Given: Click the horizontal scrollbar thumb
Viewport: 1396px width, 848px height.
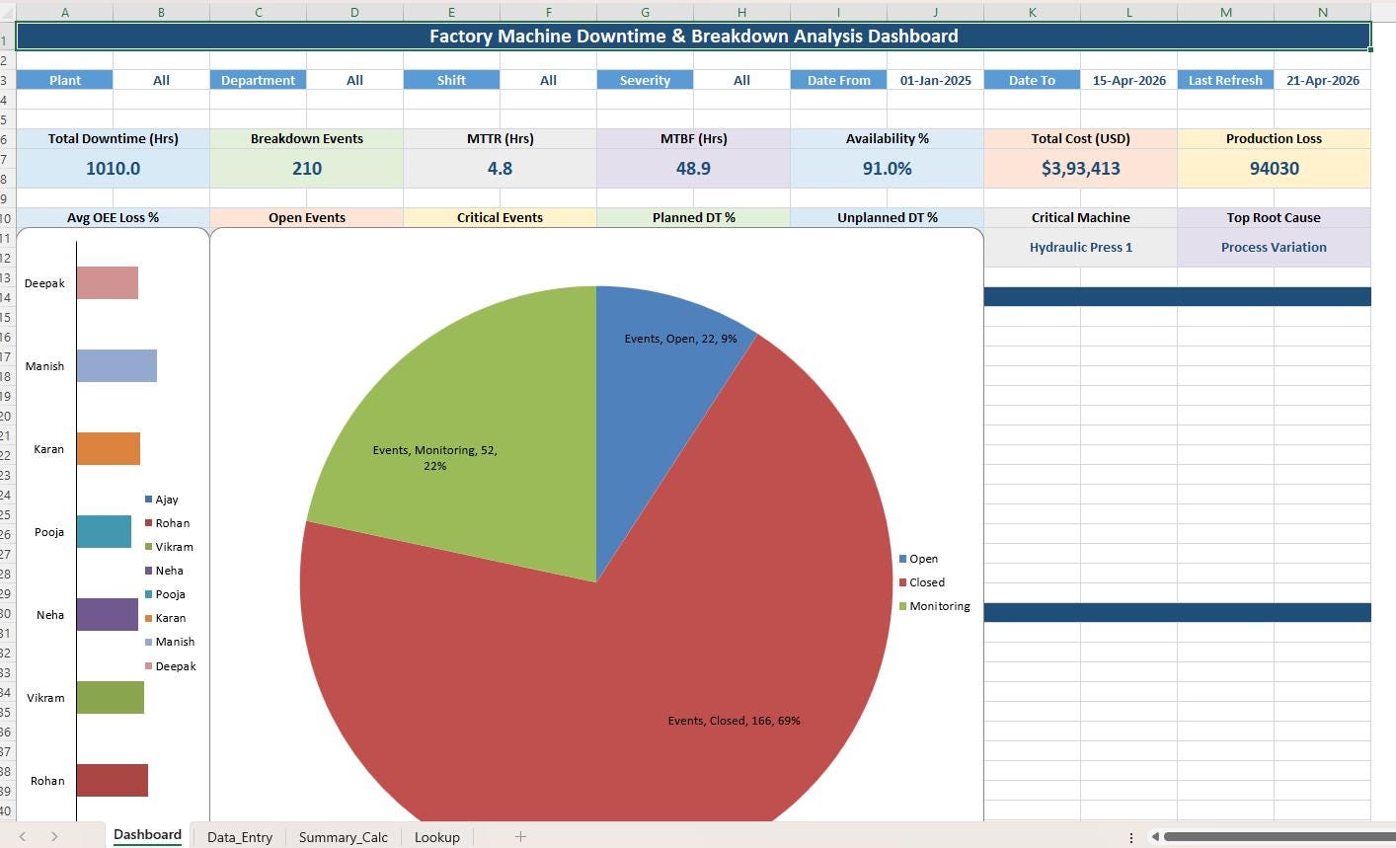Looking at the screenshot, I should point(1280,837).
